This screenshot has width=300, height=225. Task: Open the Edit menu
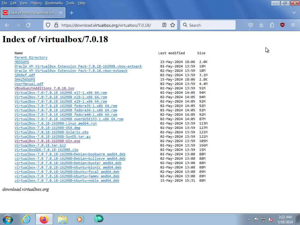click(x=13, y=3)
